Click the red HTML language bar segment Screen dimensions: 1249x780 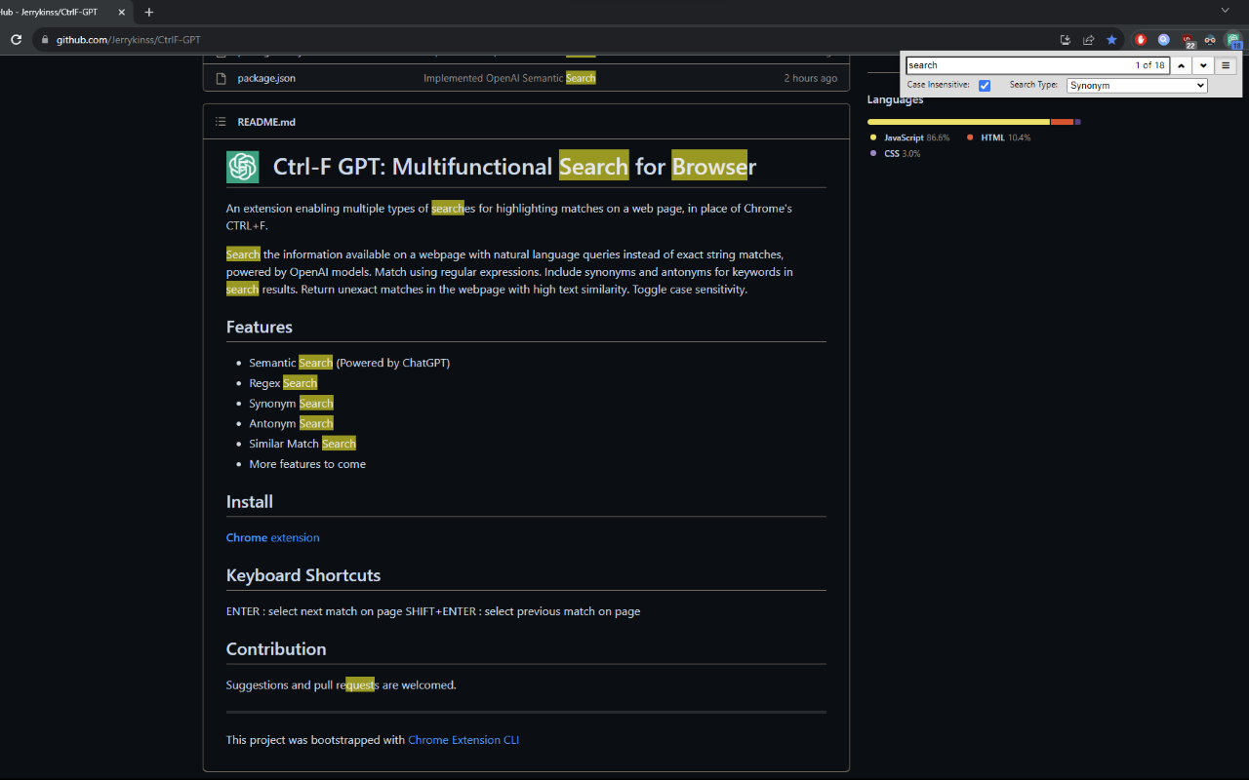click(x=1062, y=122)
